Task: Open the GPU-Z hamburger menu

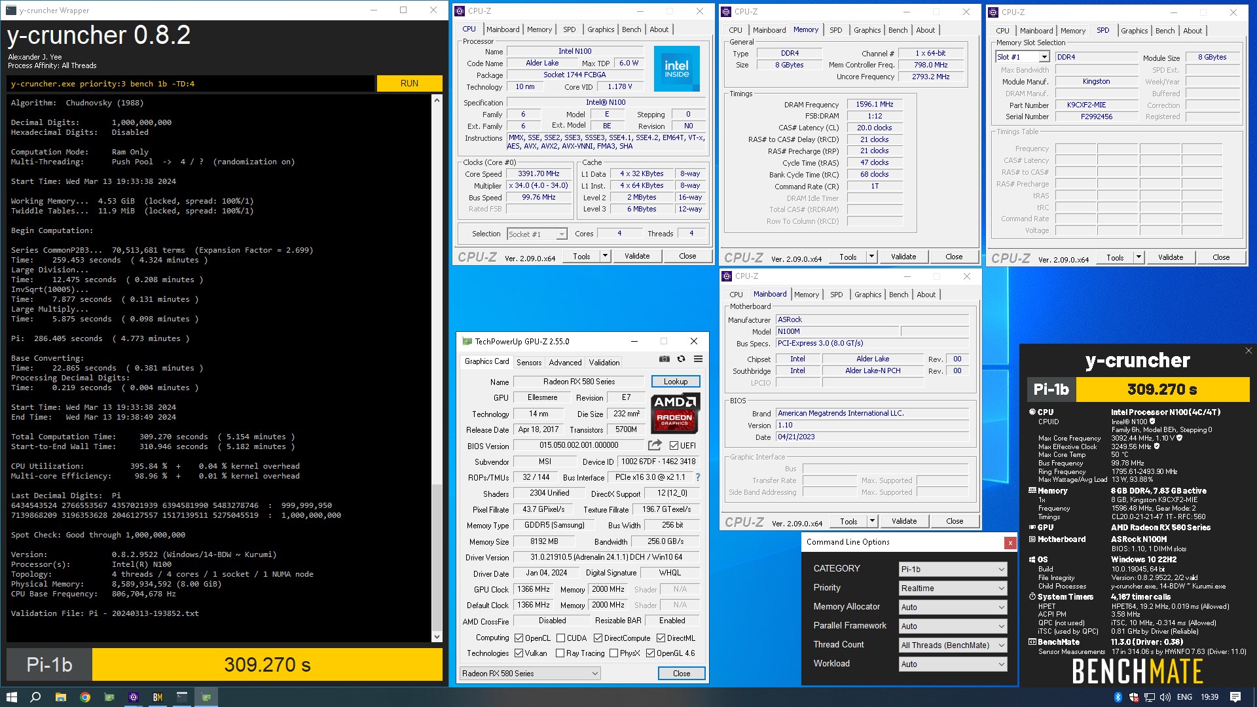Action: click(x=698, y=359)
